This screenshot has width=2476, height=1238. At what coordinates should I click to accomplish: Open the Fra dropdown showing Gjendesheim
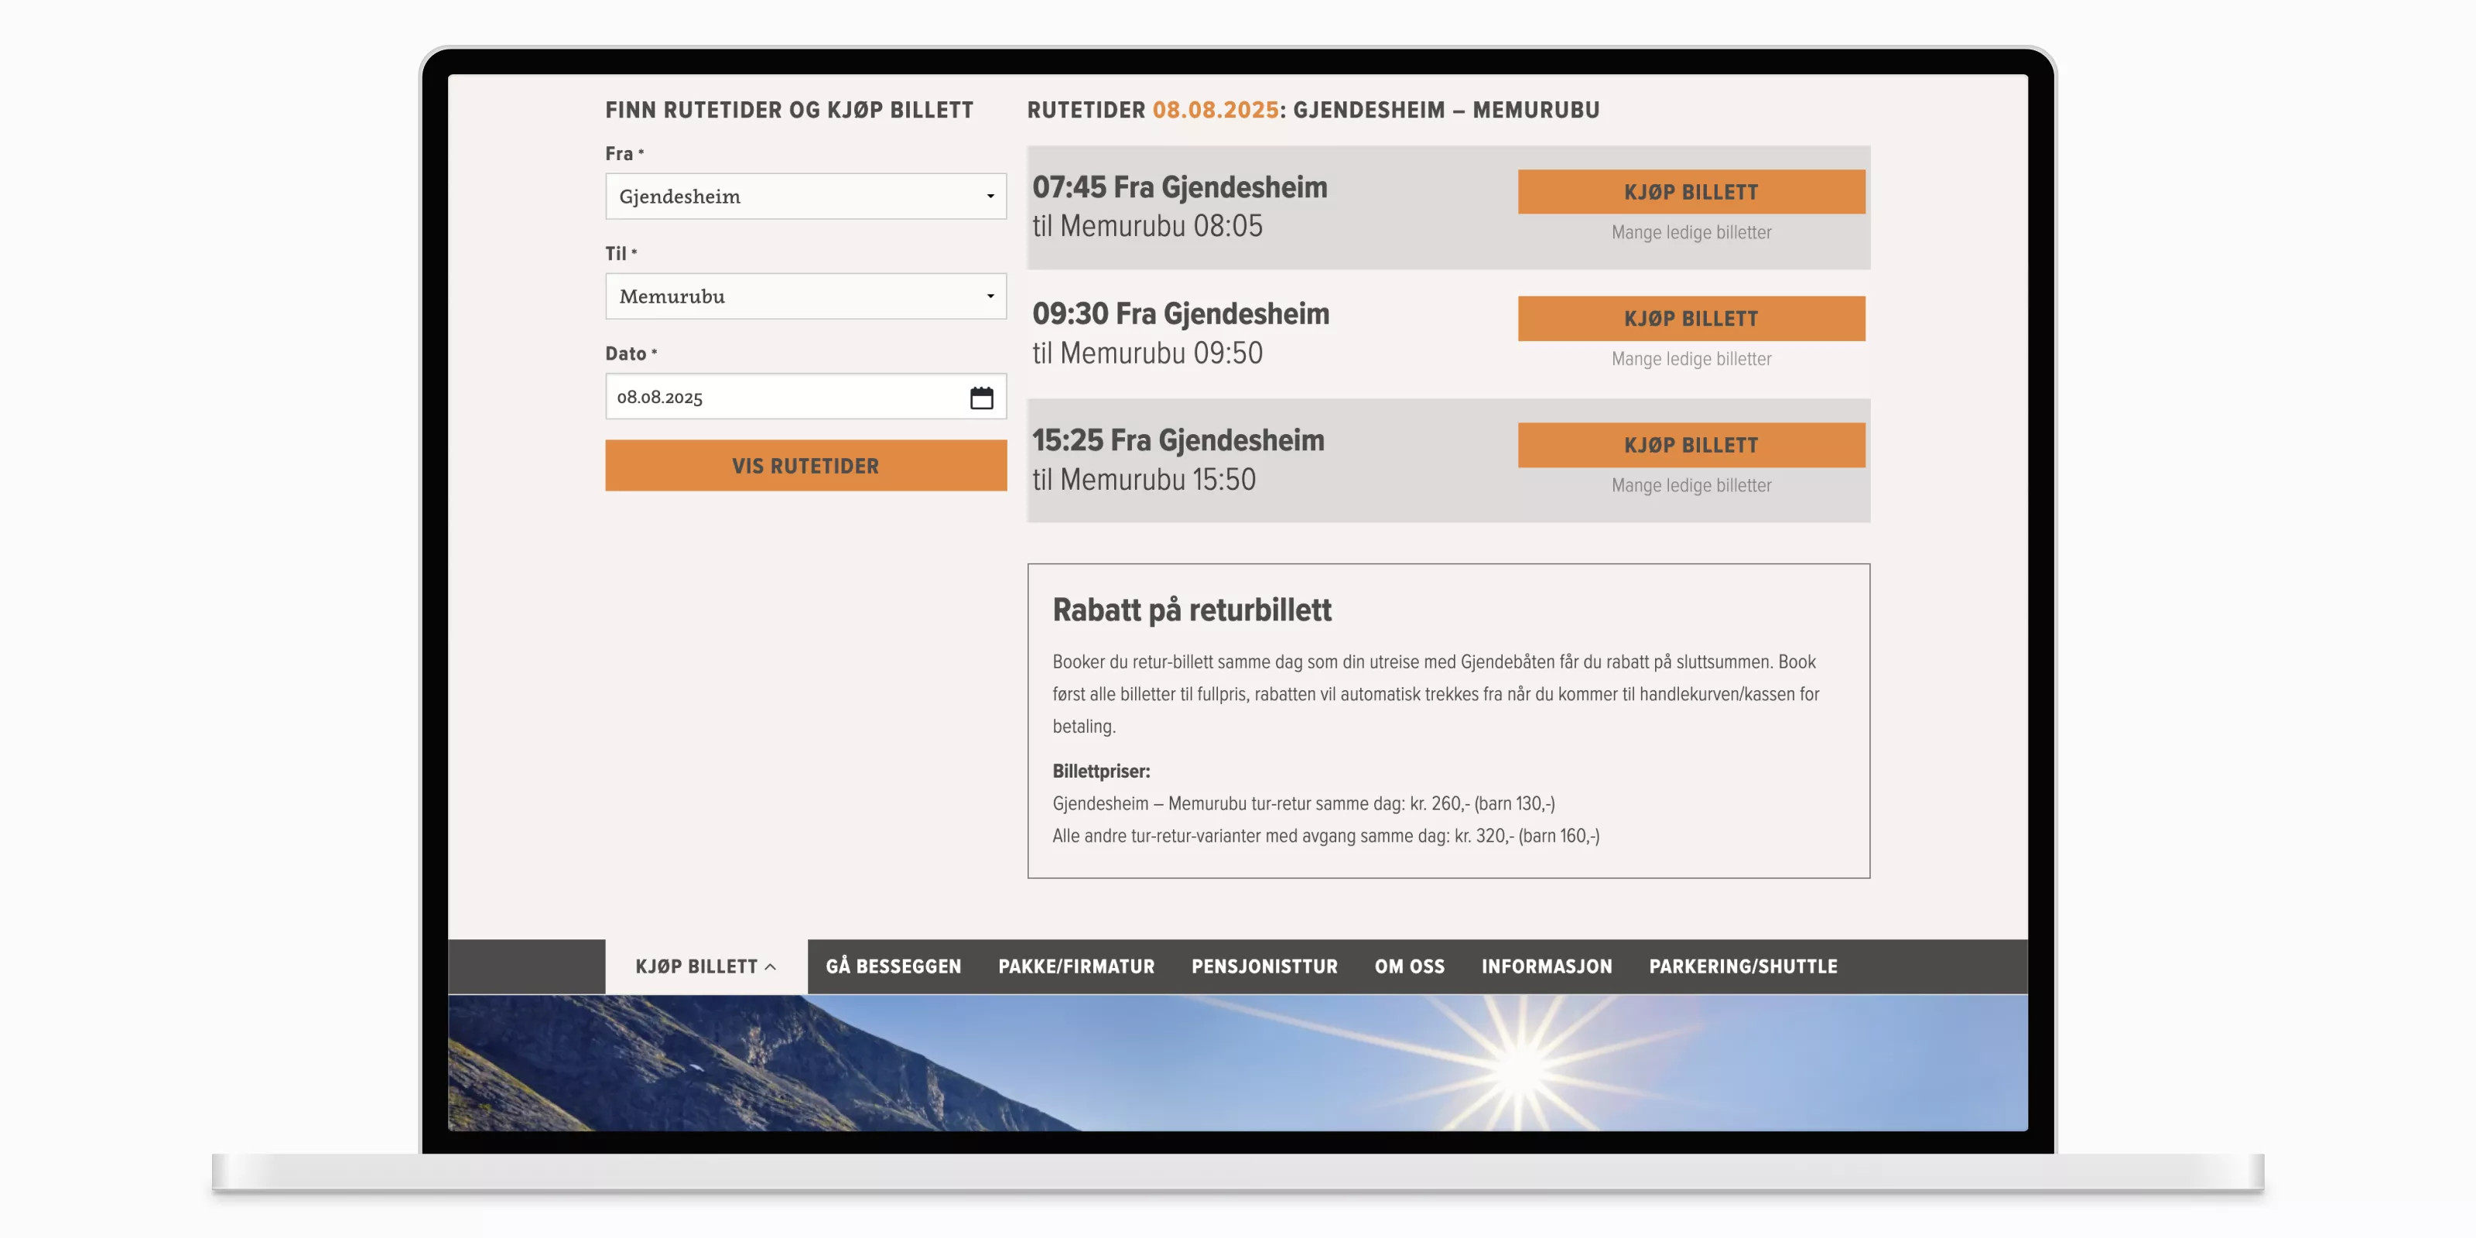(805, 196)
